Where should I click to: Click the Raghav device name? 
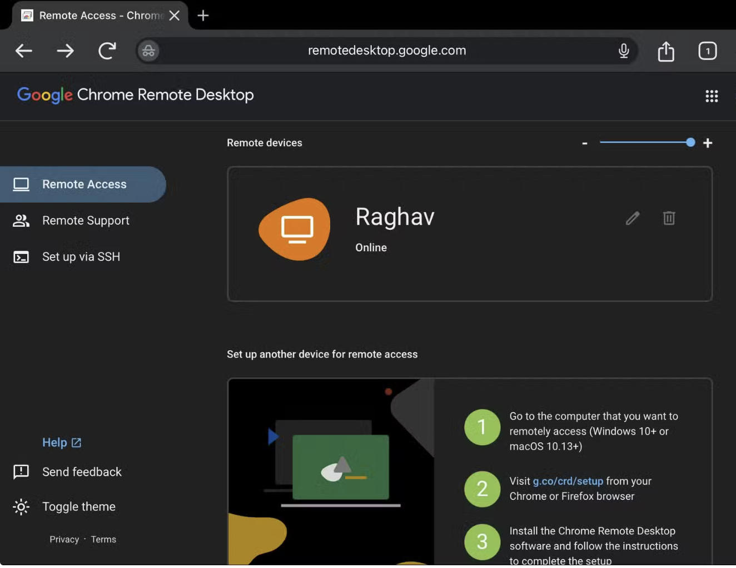point(395,217)
